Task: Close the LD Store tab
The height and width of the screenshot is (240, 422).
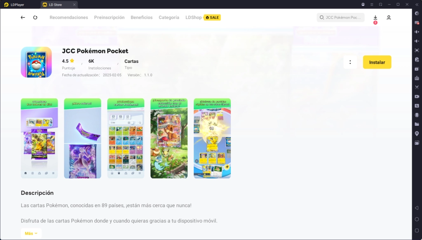Action: pos(74,5)
